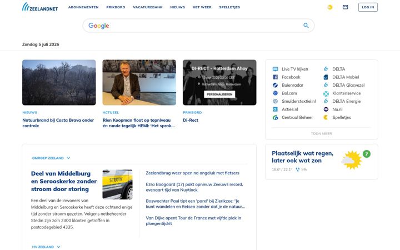Open Zeelandbrug weer open na ongeluk article

(192, 173)
